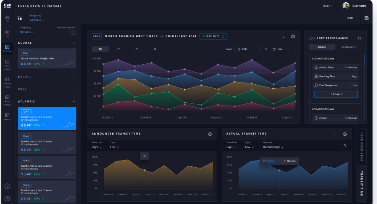Viewport: 377px width, 204px height.
Task: Open Tradelane Analysis from the sidebar
Action: coord(7,81)
